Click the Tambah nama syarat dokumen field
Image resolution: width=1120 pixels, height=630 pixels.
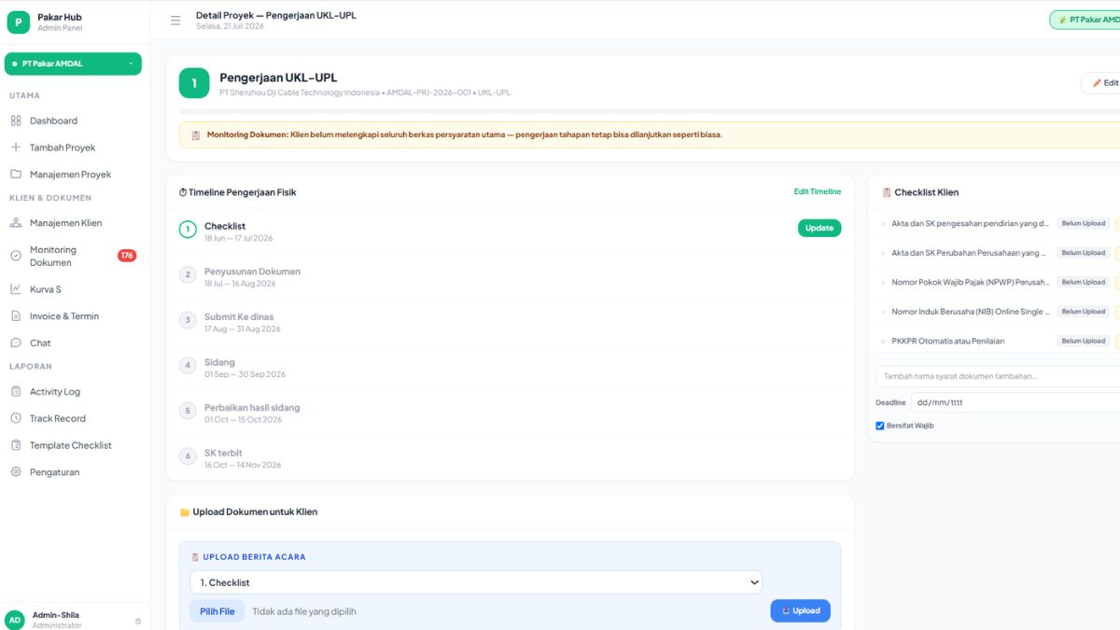(x=998, y=376)
